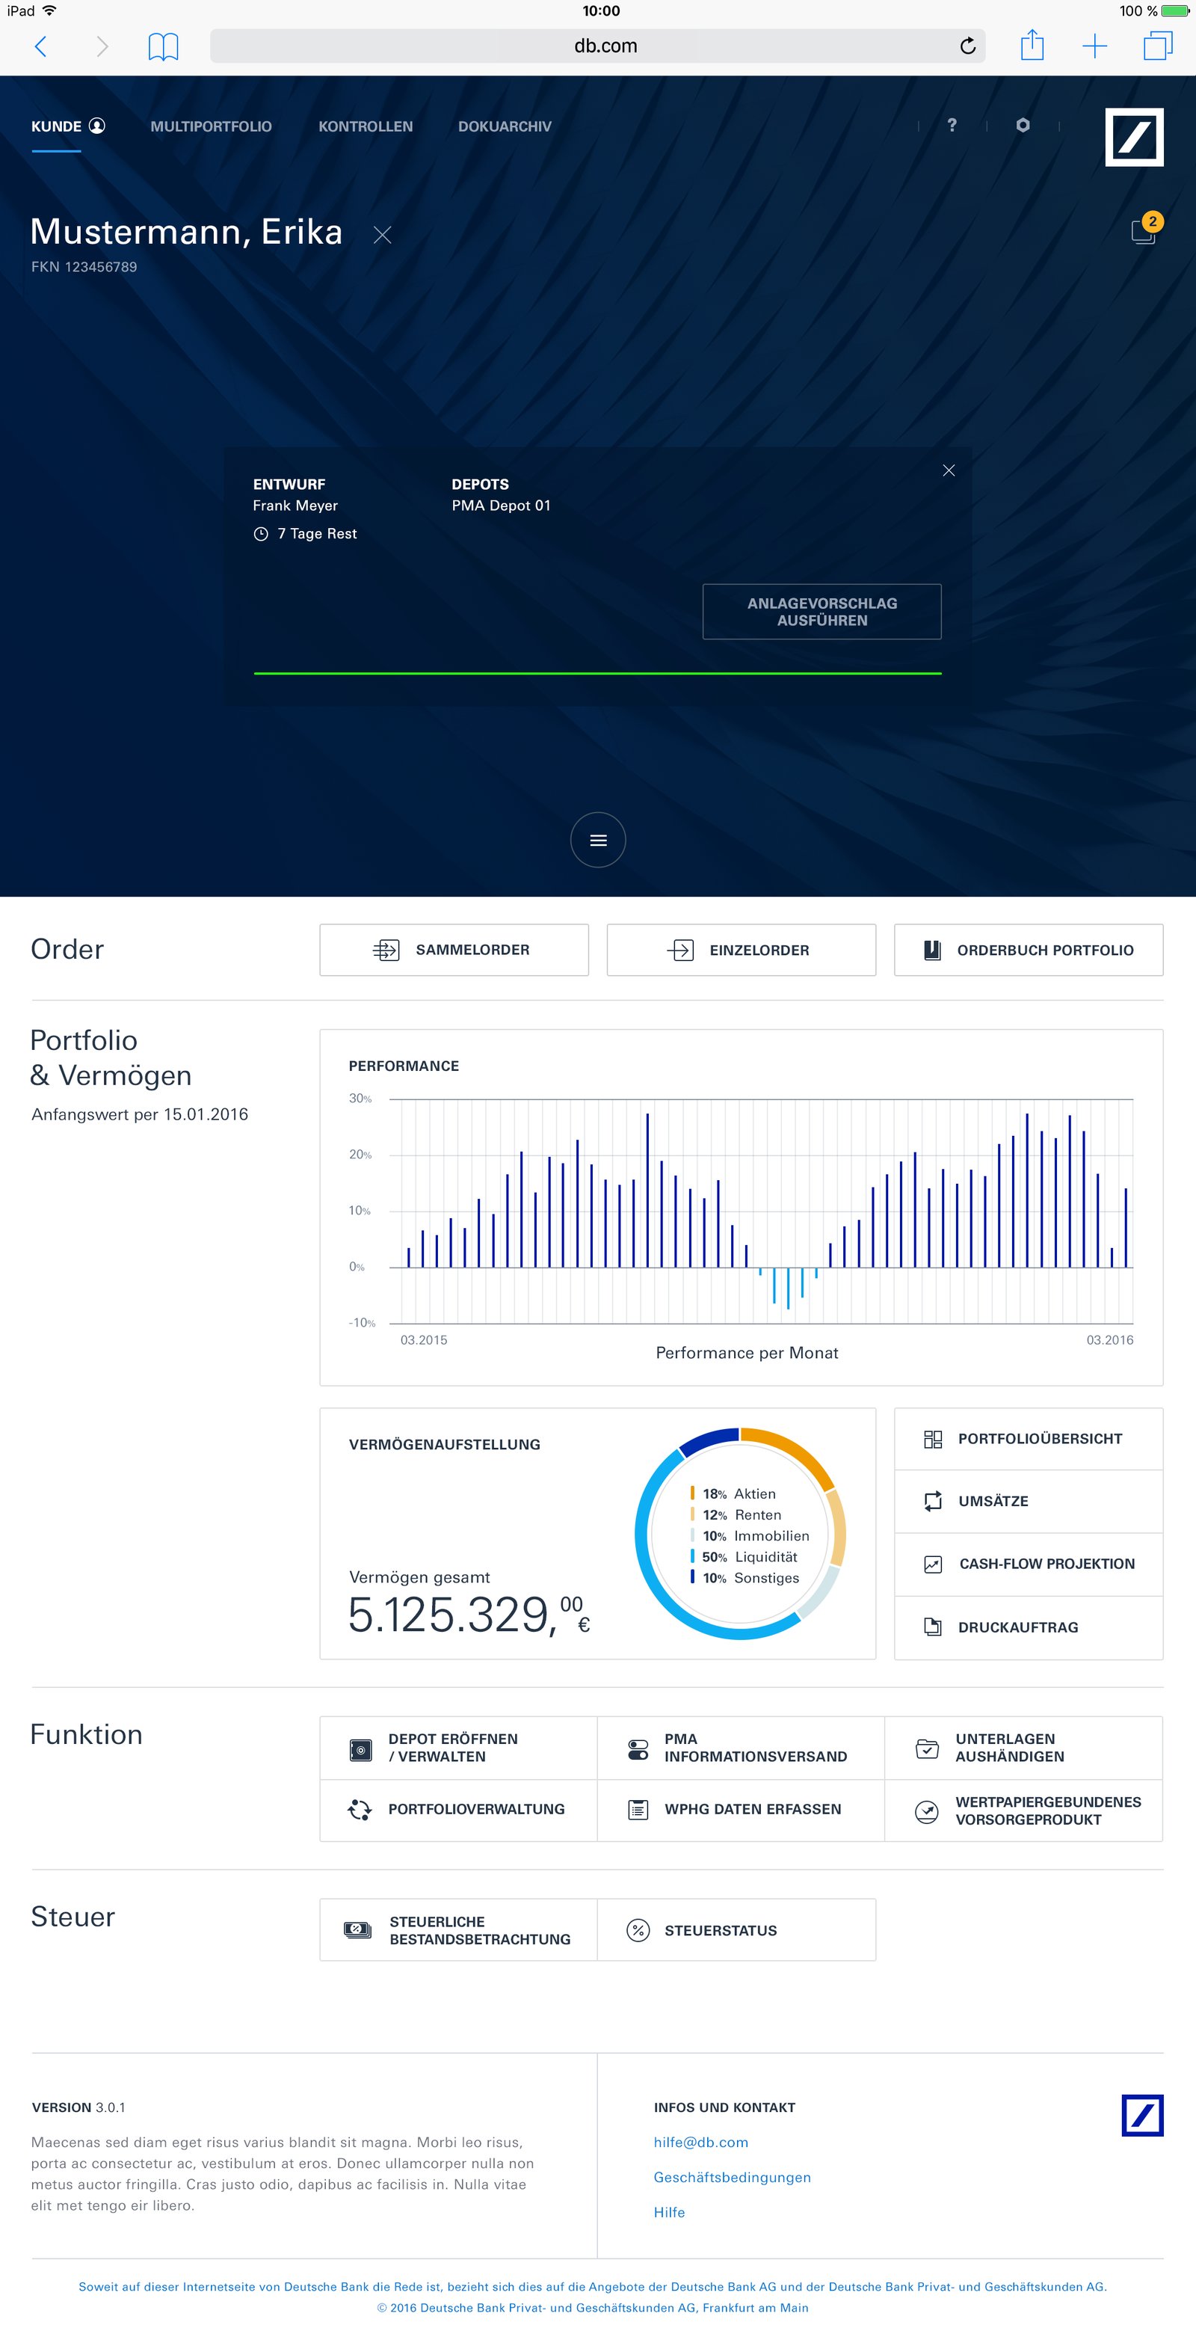The image size is (1196, 2337).
Task: Open Unterlagen aushändigen
Action: point(1024,1748)
